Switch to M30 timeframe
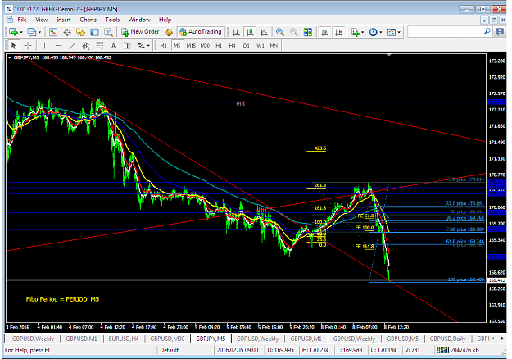The height and width of the screenshot is (359, 512). coord(205,45)
